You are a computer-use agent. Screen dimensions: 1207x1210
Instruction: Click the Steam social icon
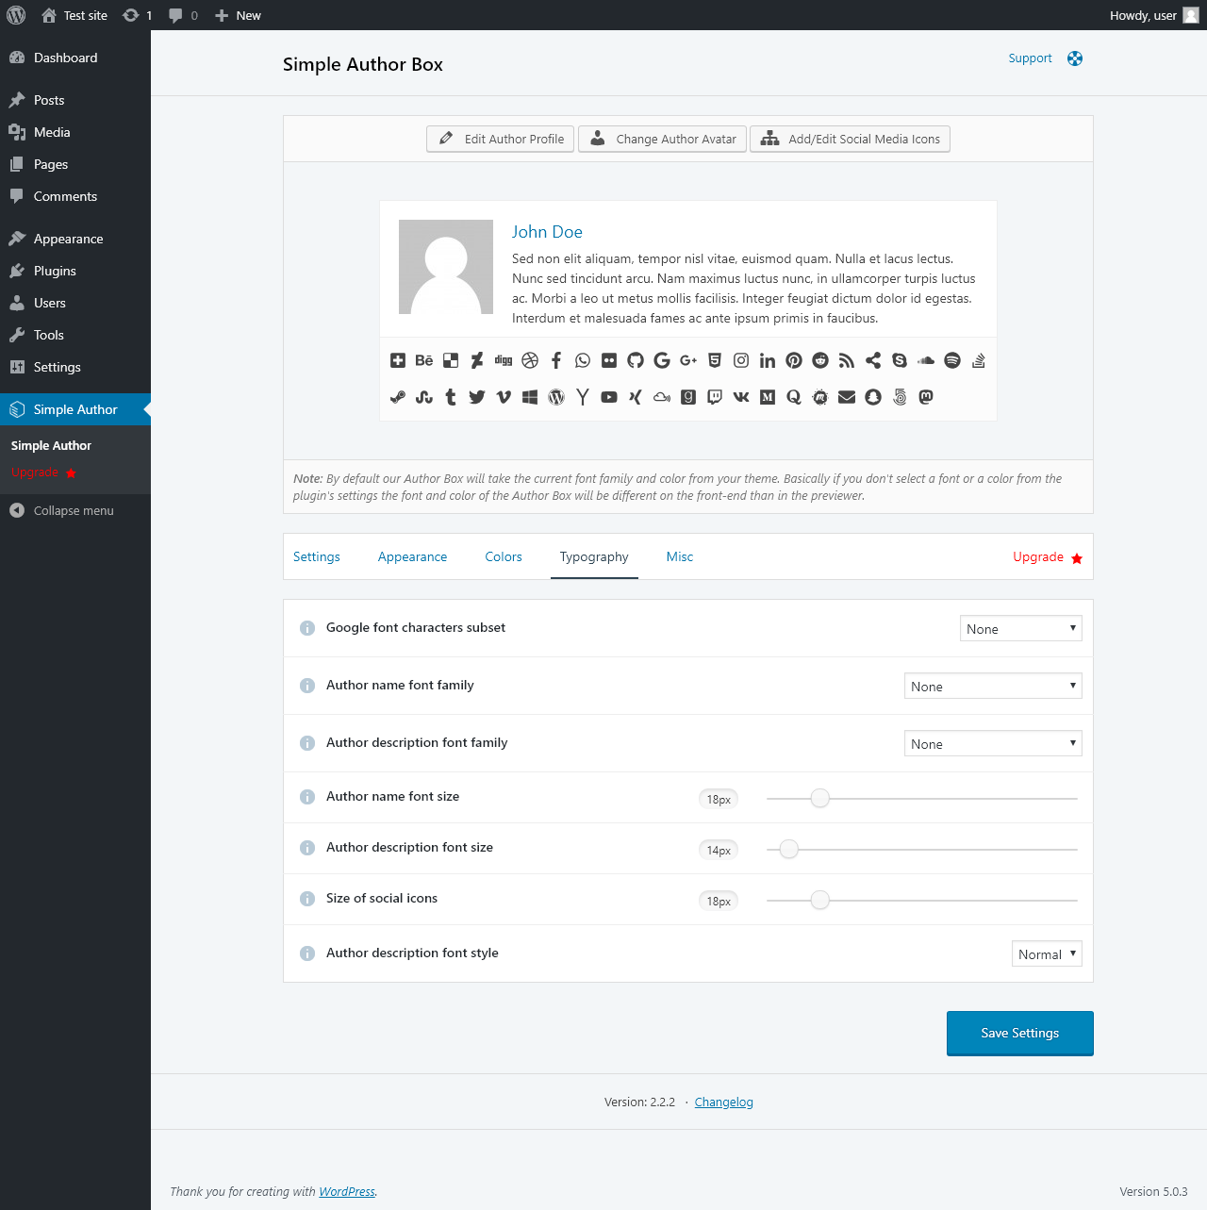click(x=398, y=397)
